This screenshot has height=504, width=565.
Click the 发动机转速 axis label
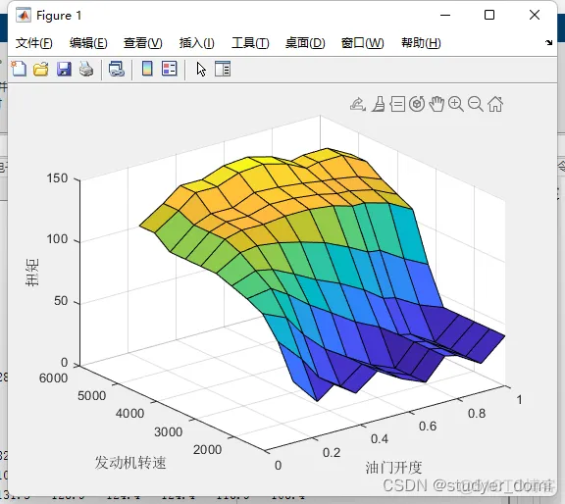click(x=130, y=462)
